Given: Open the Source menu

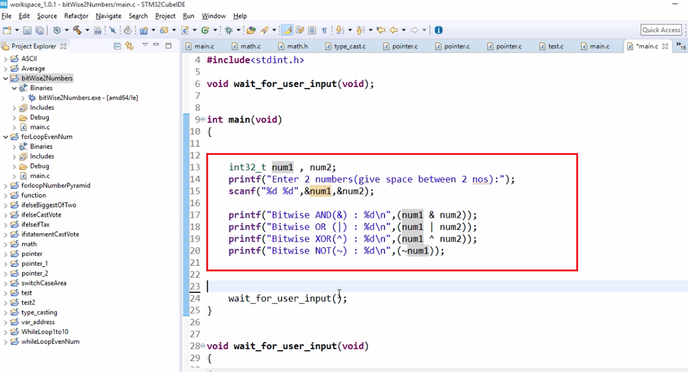Looking at the screenshot, I should point(47,16).
